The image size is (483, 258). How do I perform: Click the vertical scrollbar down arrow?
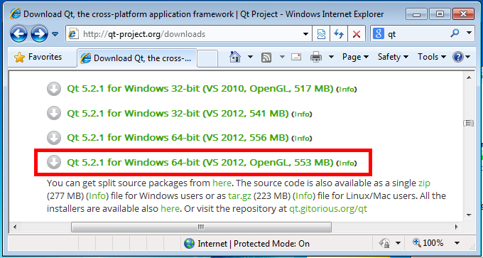469,215
